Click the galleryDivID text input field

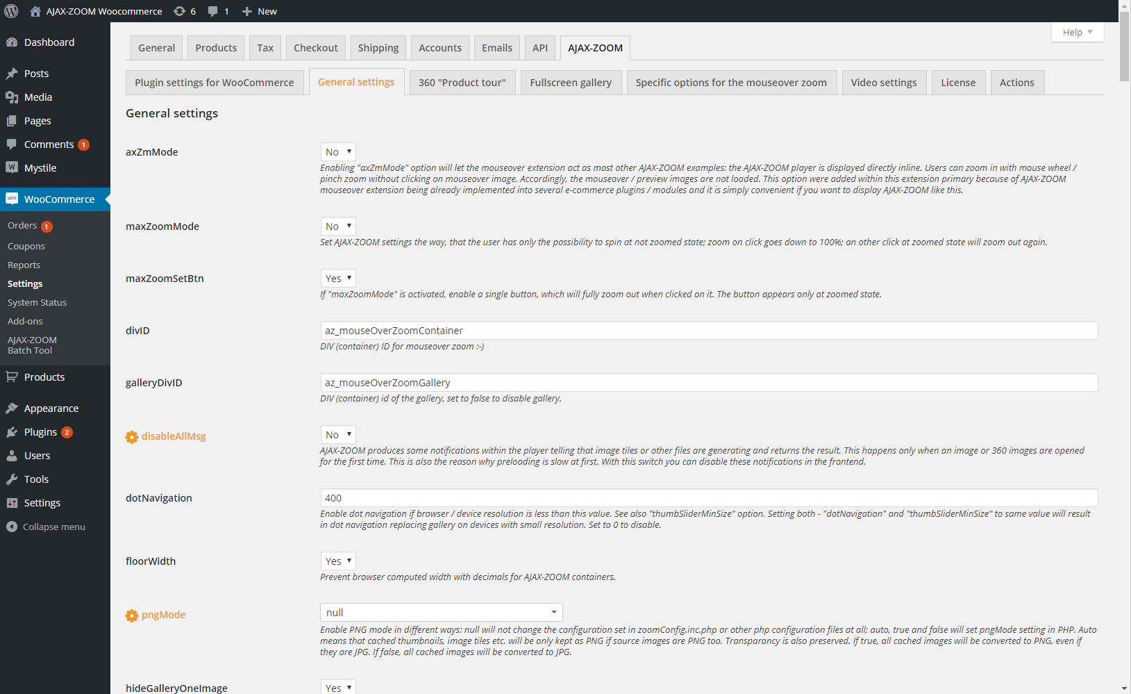[709, 383]
